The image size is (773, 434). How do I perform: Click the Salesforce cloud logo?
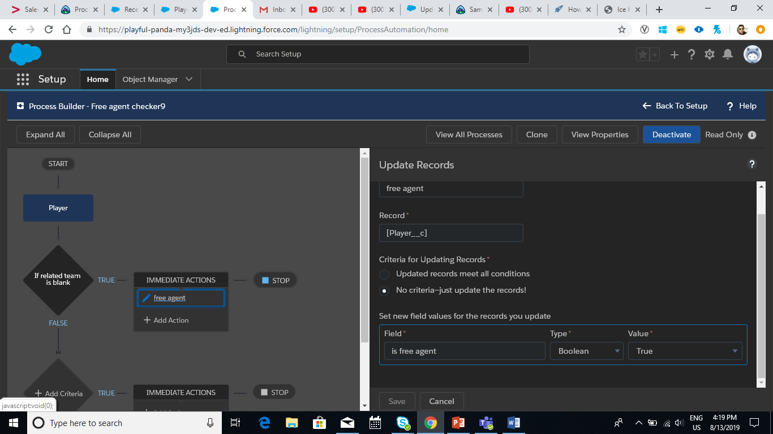point(25,54)
